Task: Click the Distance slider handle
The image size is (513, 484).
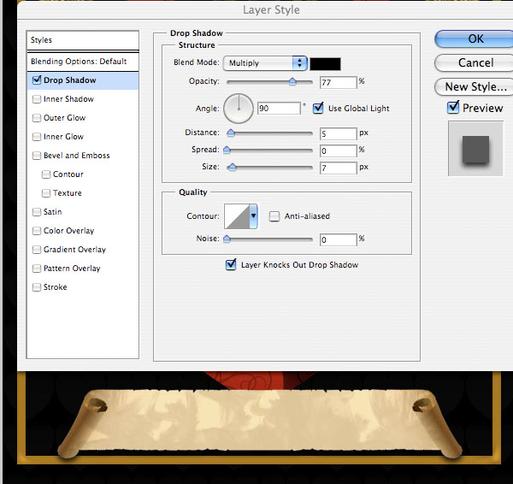Action: tap(231, 133)
